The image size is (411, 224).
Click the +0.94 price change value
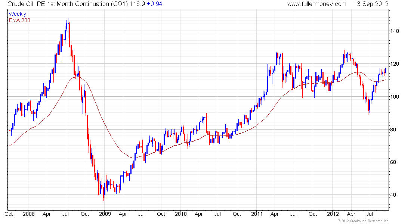154,4
